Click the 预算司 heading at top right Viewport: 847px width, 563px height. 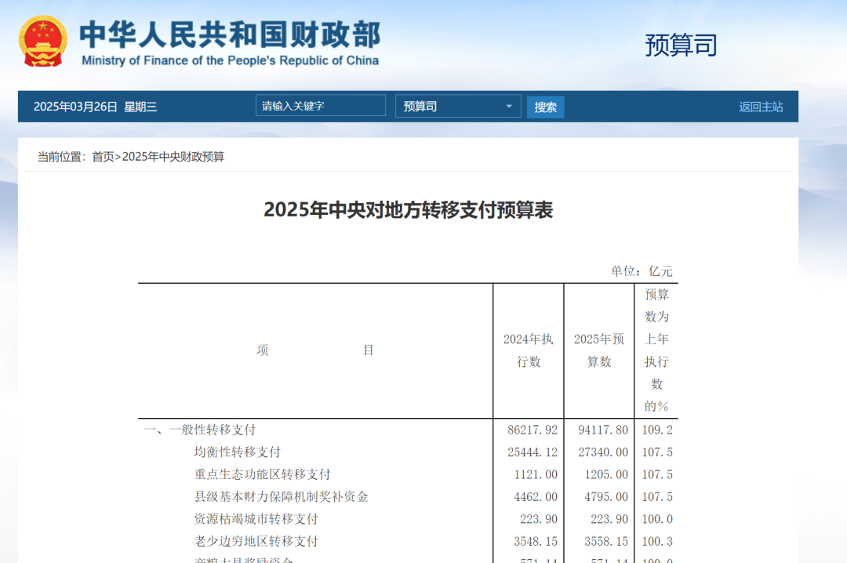[681, 45]
